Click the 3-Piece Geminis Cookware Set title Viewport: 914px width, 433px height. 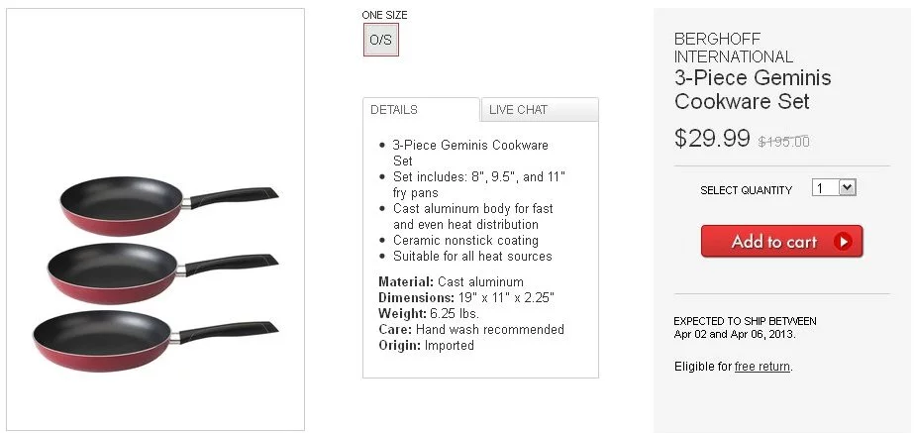753,89
